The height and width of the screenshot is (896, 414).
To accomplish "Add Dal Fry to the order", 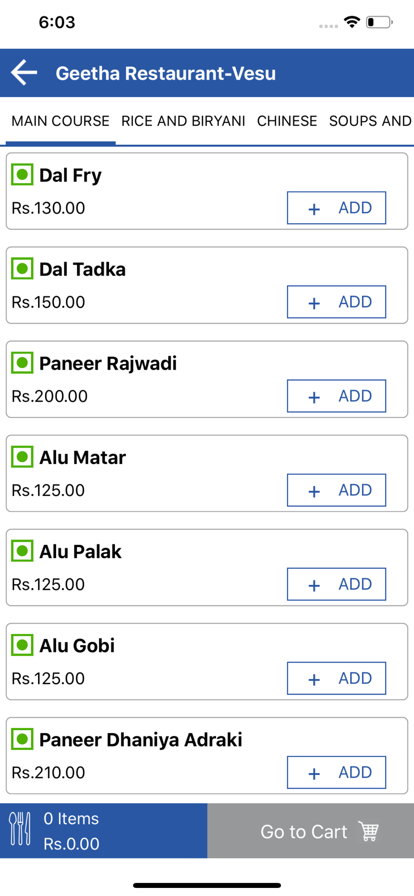I will 336,208.
